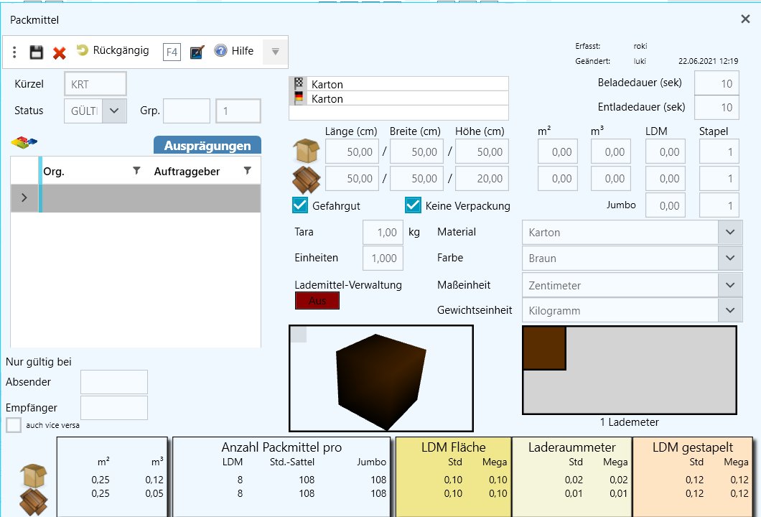The height and width of the screenshot is (517, 761).
Task: Click the 3D brown cube preview
Action: 381,381
